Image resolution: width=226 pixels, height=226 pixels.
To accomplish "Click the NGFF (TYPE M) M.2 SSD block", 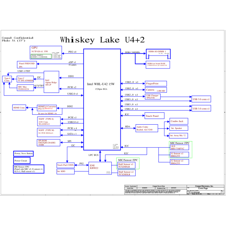I will 48,132.
